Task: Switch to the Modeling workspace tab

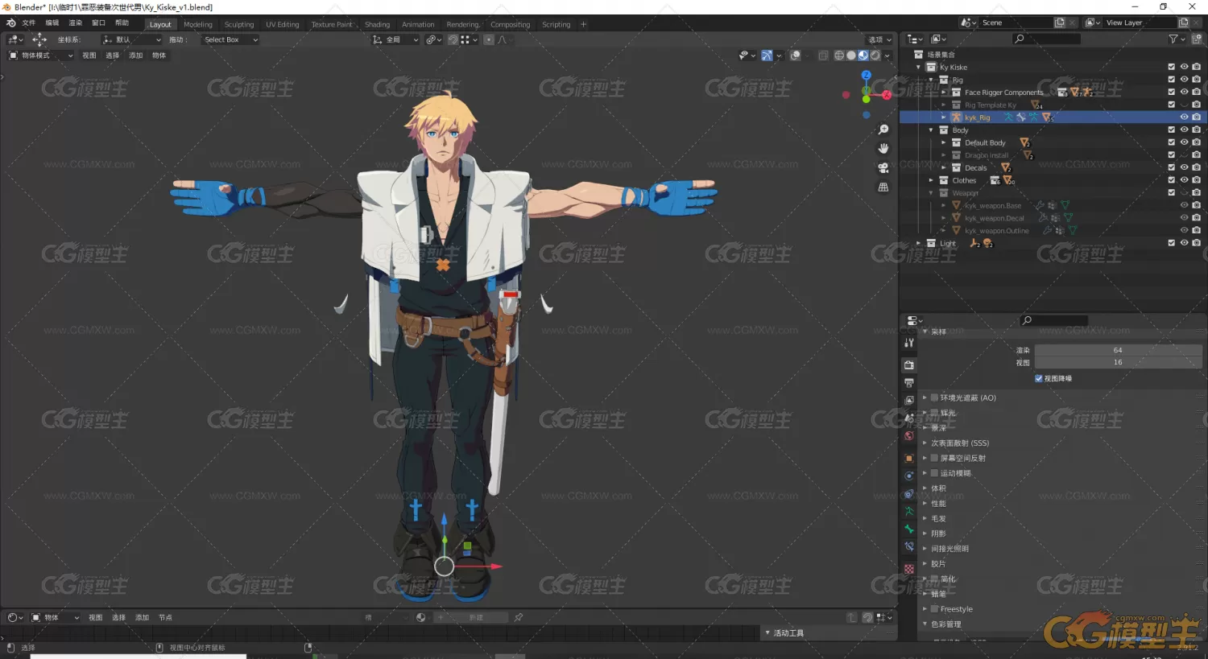Action: pos(198,24)
